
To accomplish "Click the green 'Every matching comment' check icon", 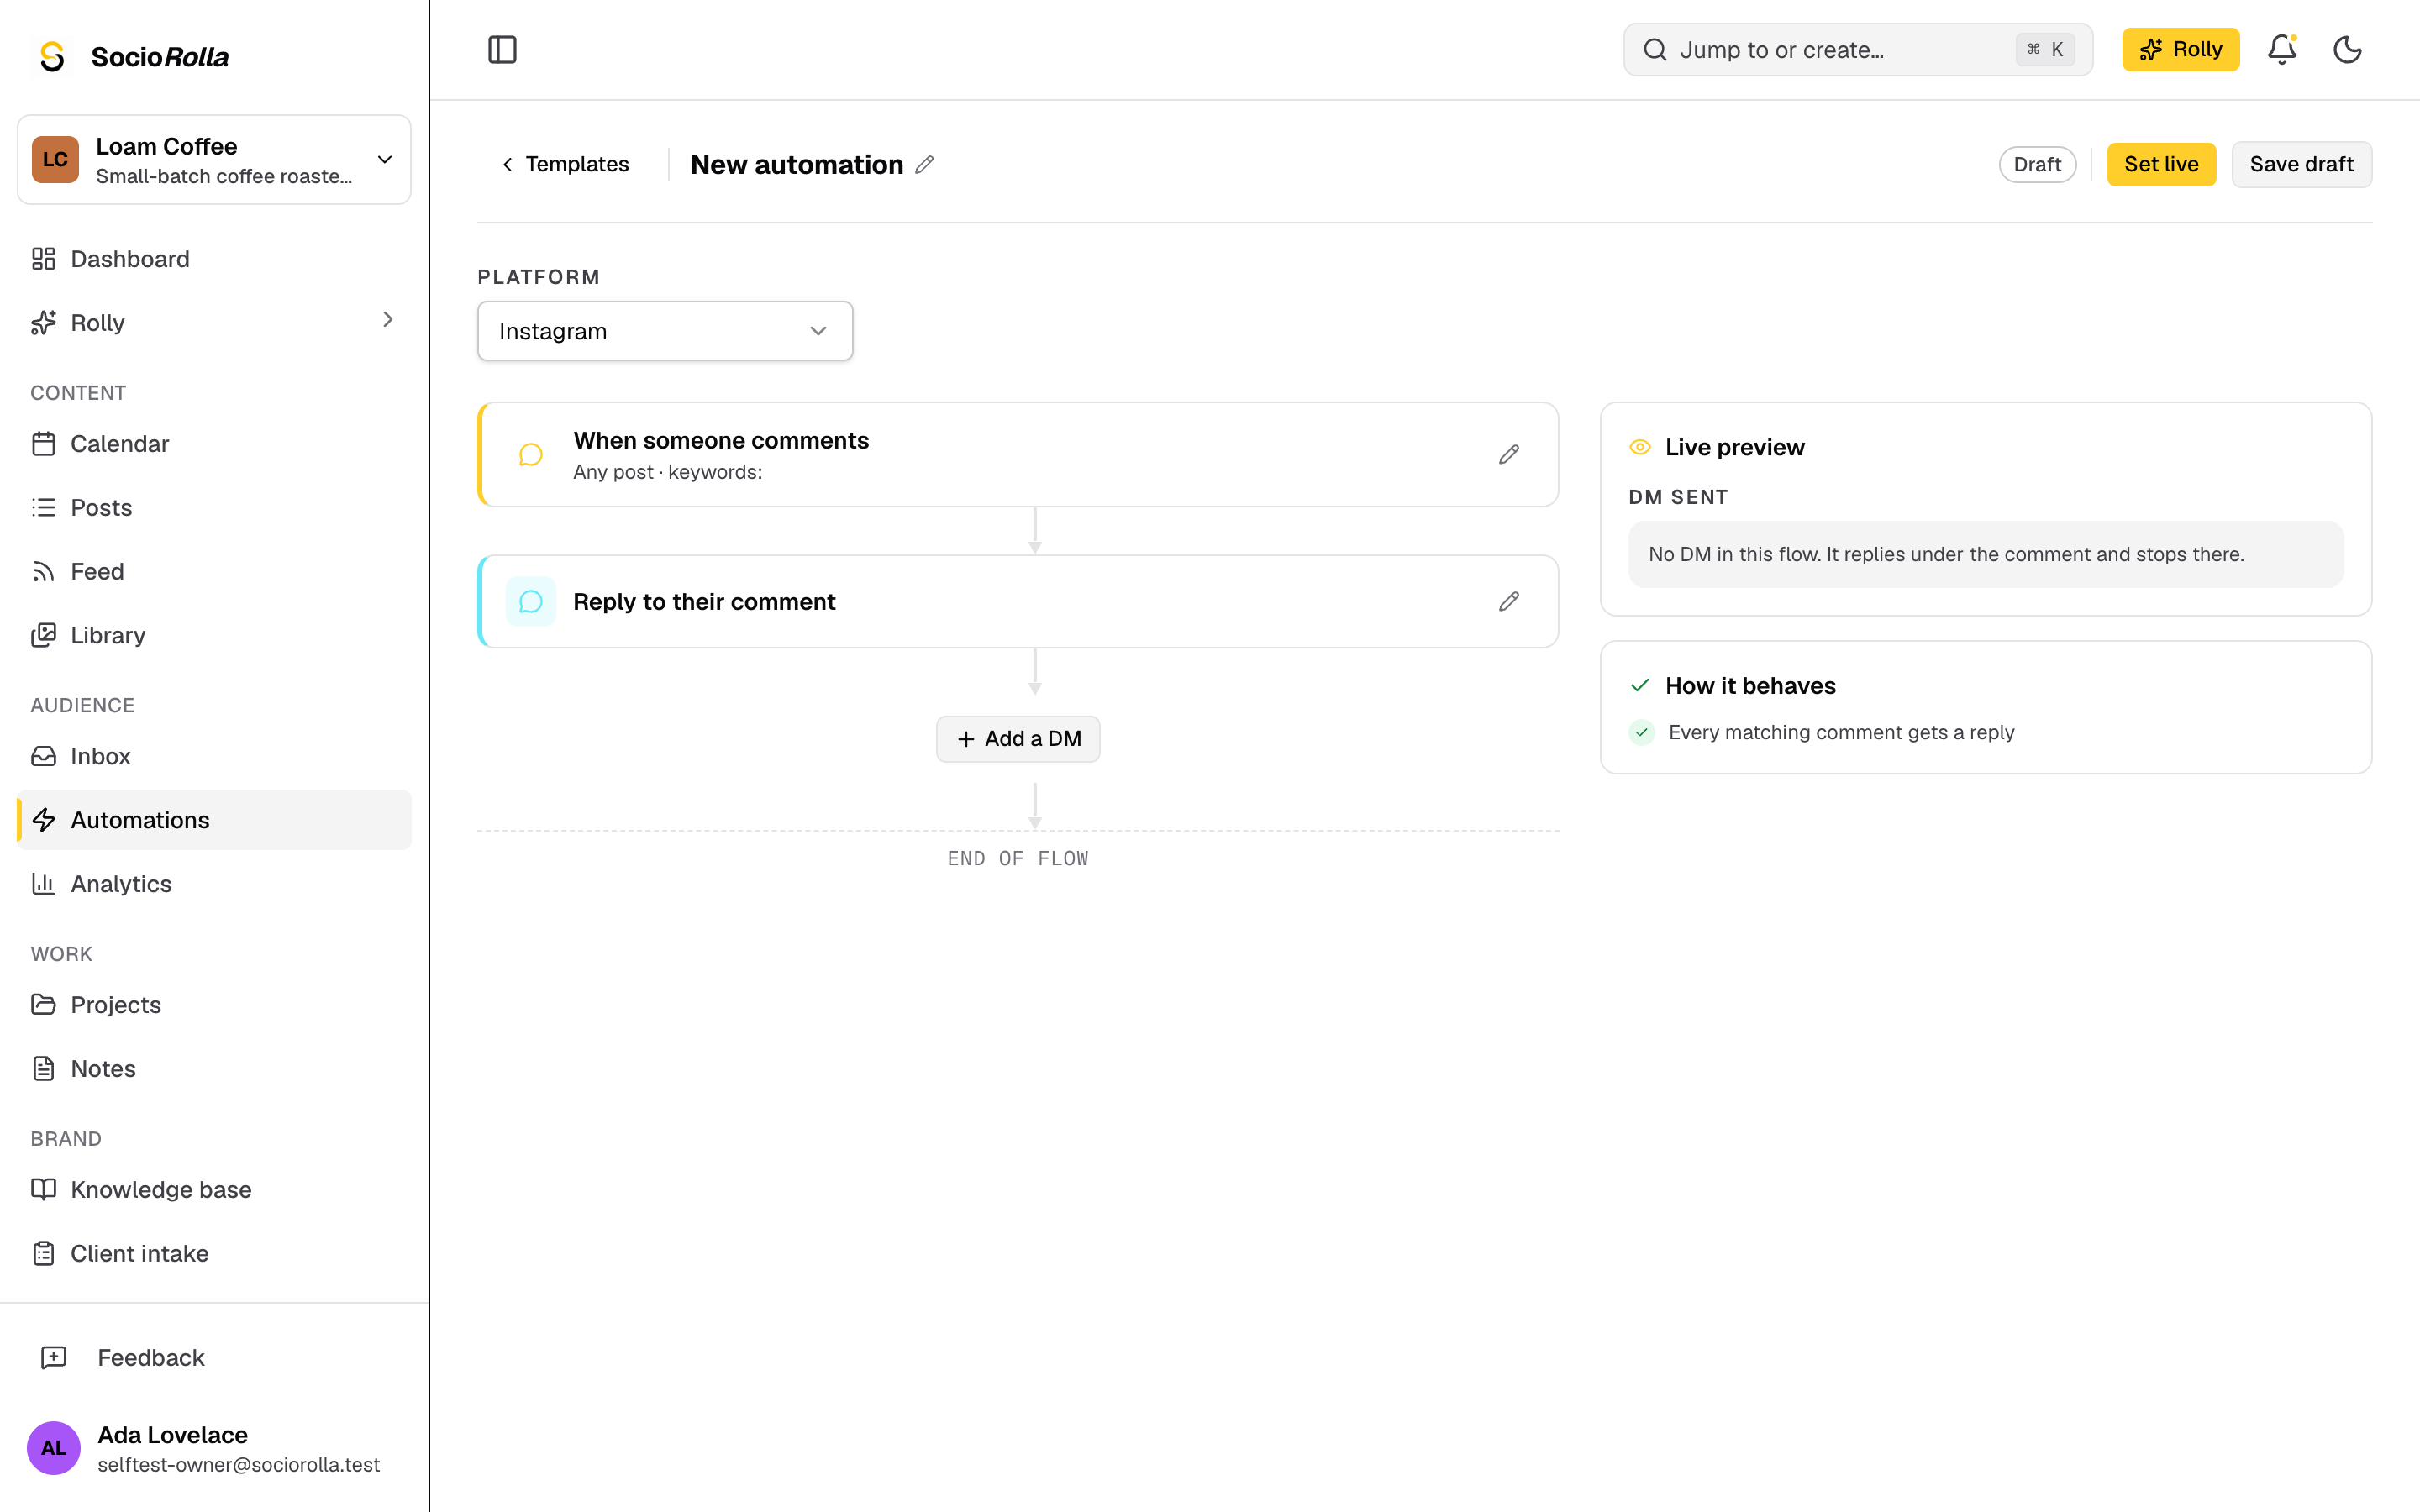I will 1641,733.
